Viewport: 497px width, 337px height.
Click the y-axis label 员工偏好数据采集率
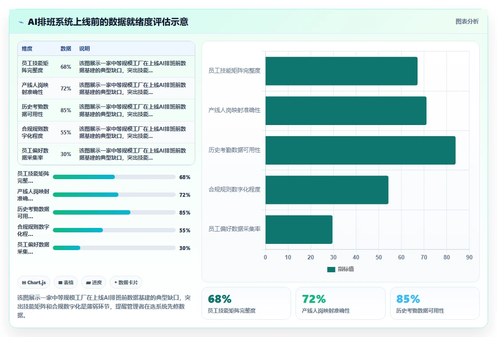tap(234, 229)
